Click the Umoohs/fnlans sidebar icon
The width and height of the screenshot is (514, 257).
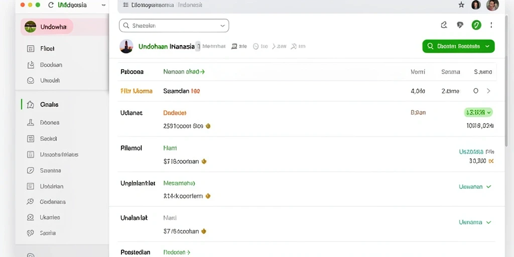tap(31, 155)
